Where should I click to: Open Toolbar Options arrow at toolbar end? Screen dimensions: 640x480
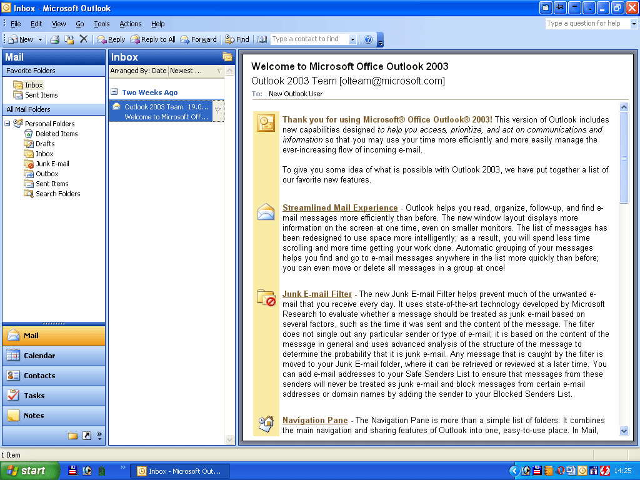(x=381, y=39)
